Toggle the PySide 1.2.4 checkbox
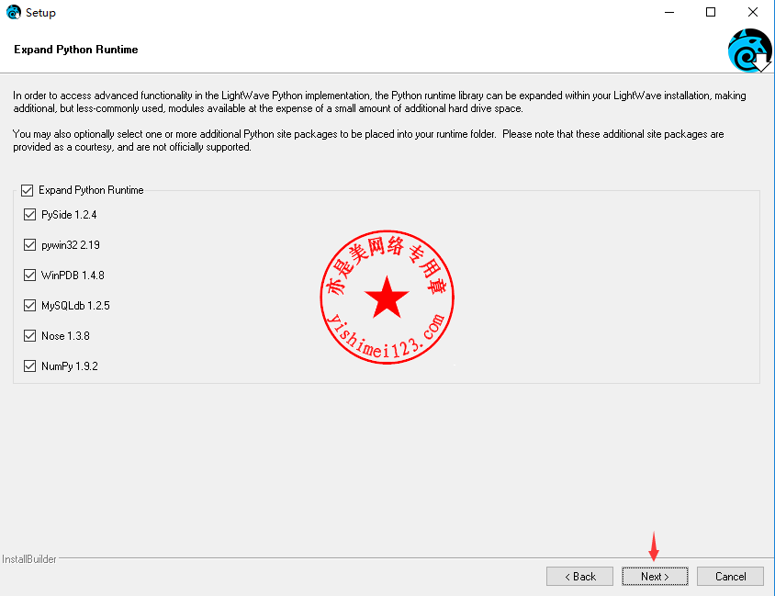The width and height of the screenshot is (775, 596). 29,215
